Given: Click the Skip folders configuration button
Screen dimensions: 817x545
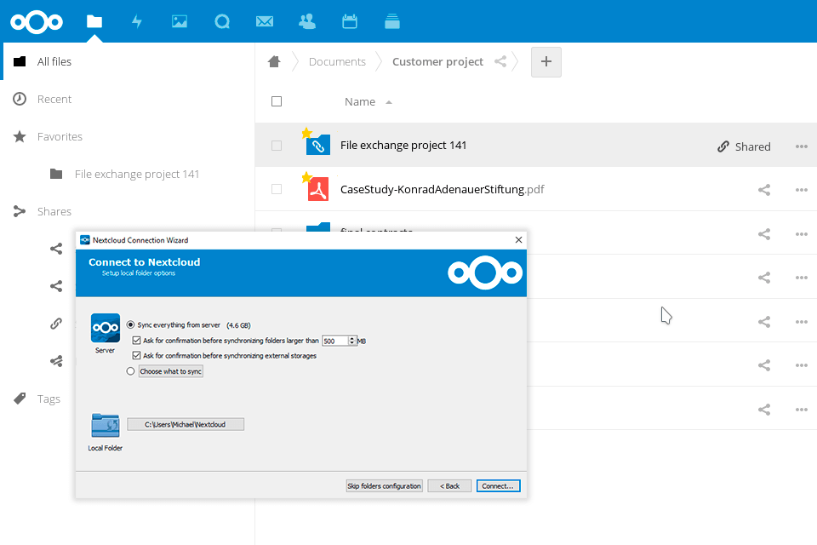Looking at the screenshot, I should point(384,486).
